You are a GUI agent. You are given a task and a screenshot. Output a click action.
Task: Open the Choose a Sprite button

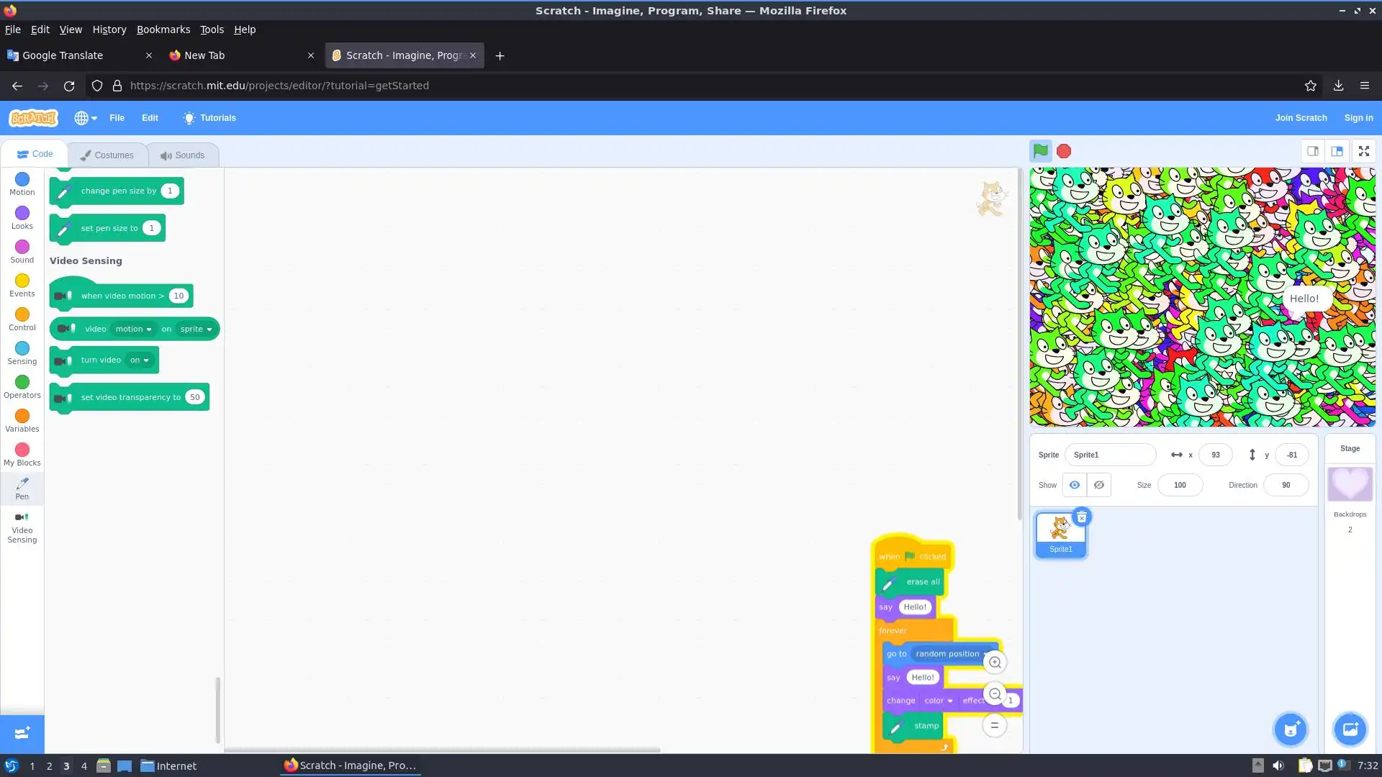[x=1291, y=730]
